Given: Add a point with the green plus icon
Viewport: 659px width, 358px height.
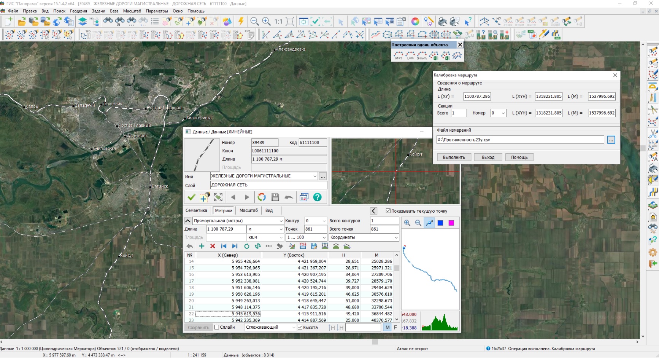Looking at the screenshot, I should [x=202, y=246].
